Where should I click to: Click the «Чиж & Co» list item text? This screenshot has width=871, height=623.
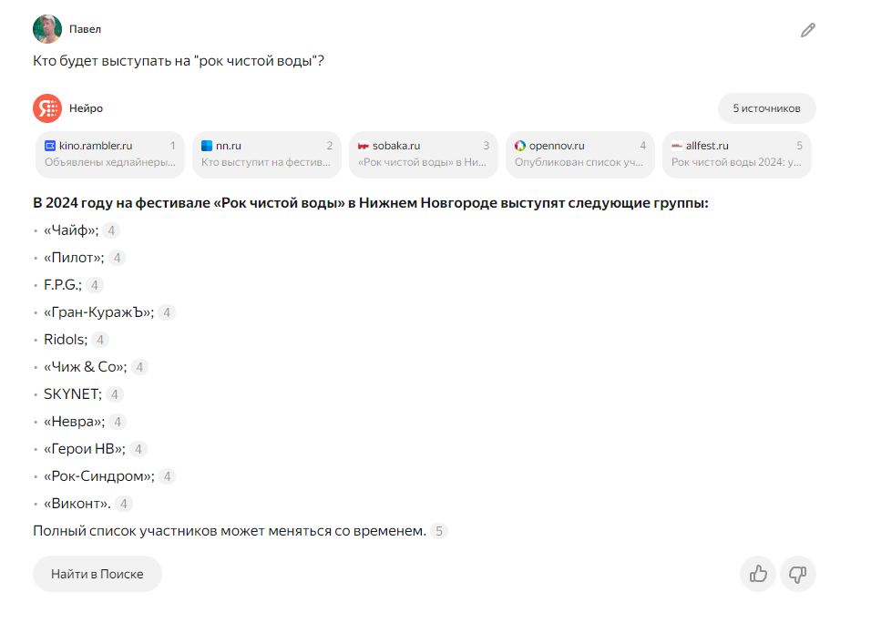86,367
